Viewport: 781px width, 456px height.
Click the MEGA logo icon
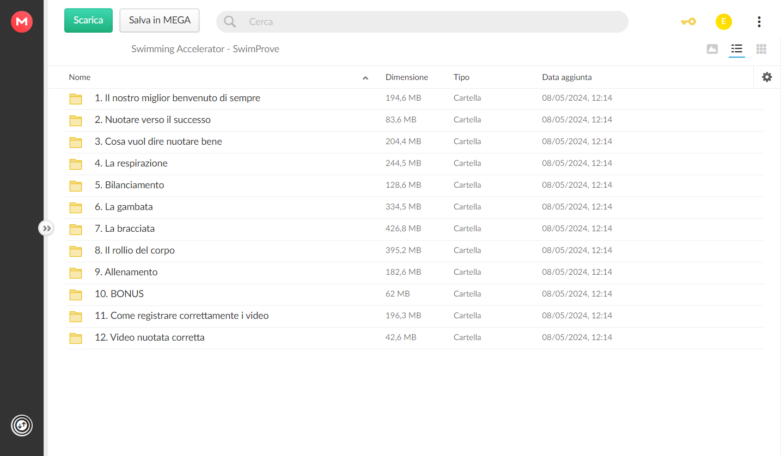22,22
